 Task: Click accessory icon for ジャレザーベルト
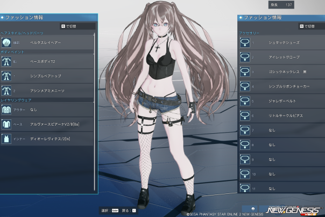[245, 101]
